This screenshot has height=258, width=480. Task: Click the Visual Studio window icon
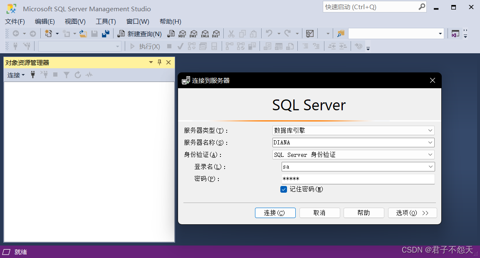point(455,34)
